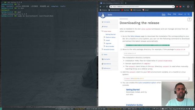This screenshot has height=110, width=195.
Task: Click the scroll-to-top arrow button
Action: tap(189, 20)
